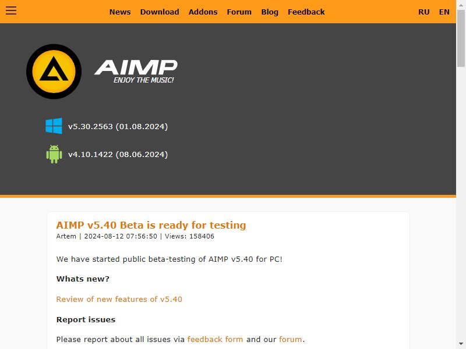Click the Whats new? heading
Viewport: 466px width, 349px height.
click(83, 279)
